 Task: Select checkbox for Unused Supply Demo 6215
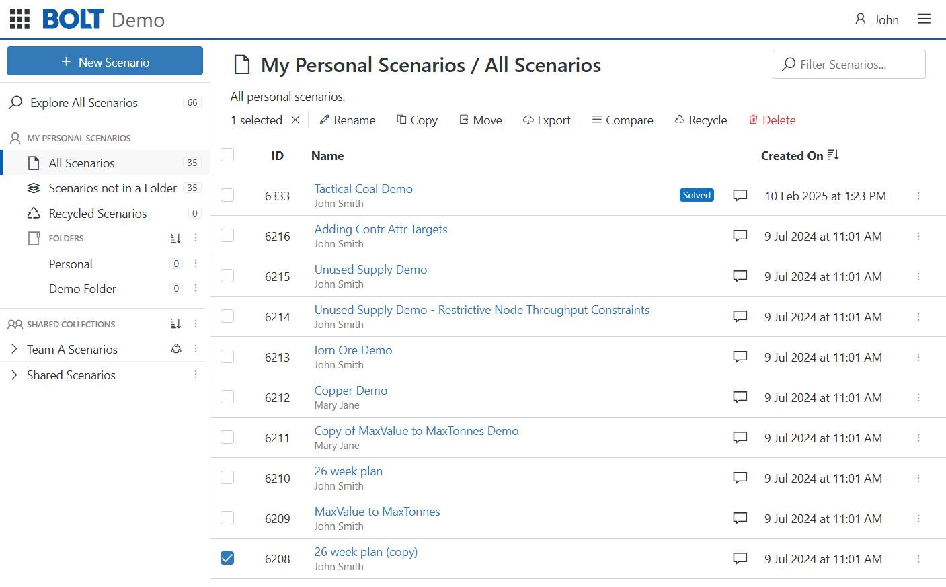[227, 276]
